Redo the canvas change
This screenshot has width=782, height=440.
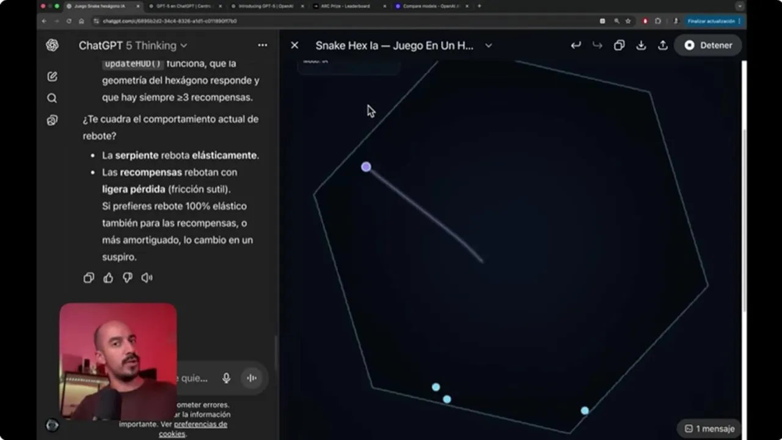(597, 45)
